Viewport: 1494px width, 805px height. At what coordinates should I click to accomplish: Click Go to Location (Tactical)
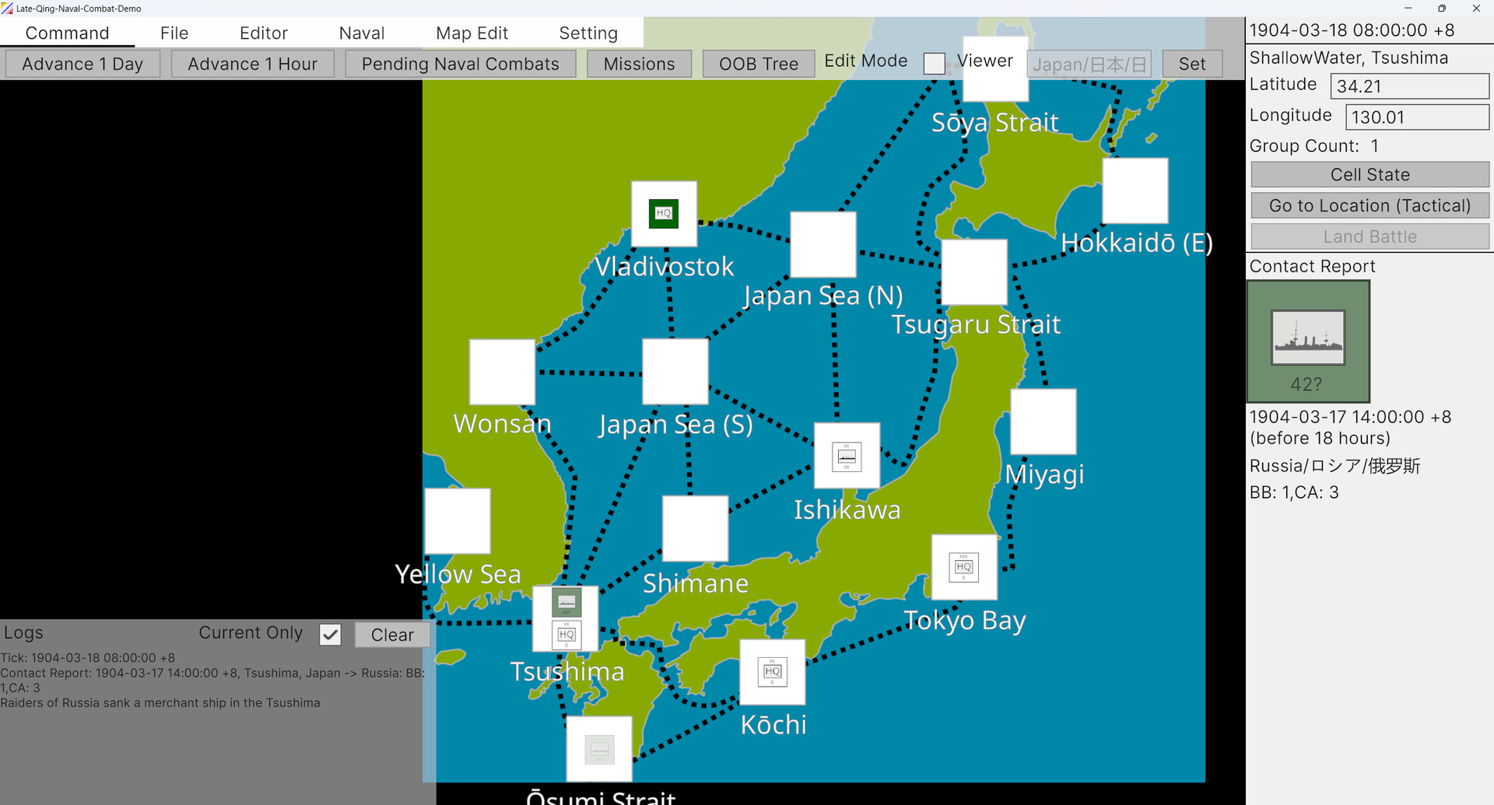pos(1369,205)
